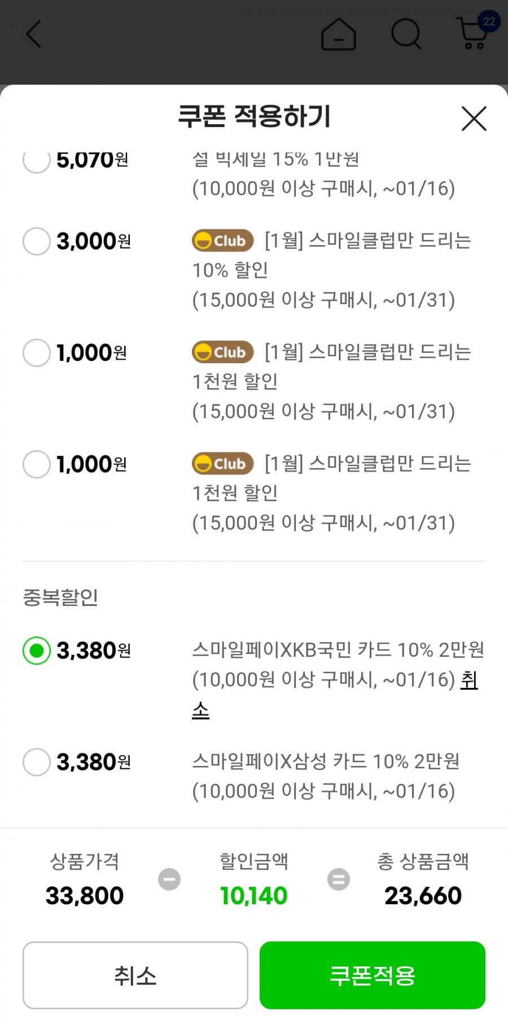Apply coupons with the 쿠폰적용 button

[373, 975]
